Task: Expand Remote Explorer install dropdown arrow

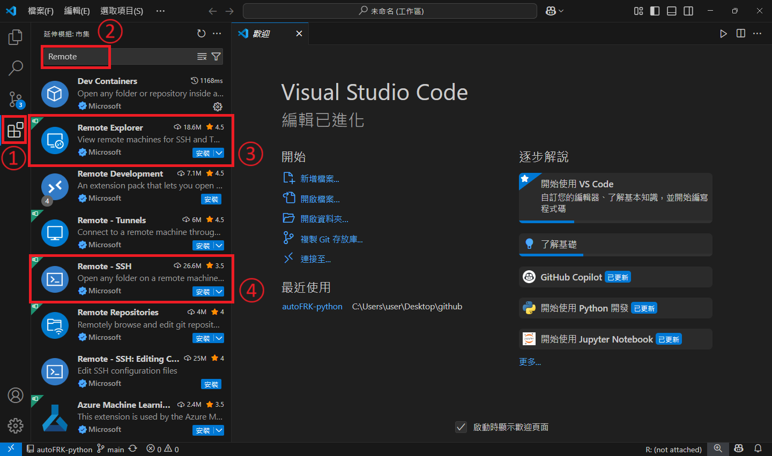Action: pos(219,153)
